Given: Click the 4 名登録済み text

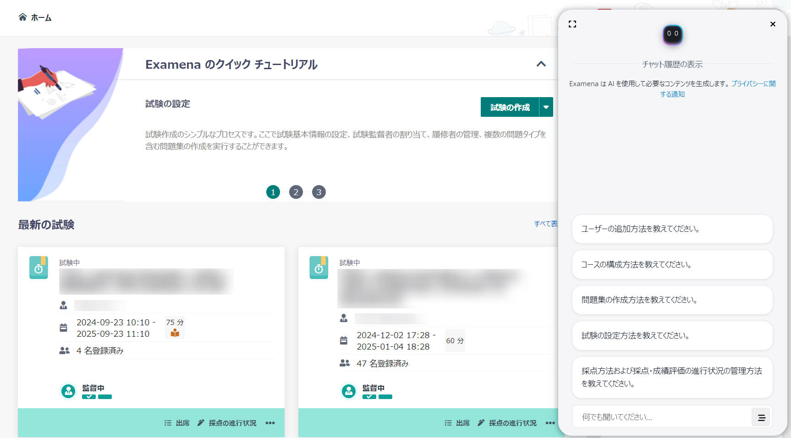Looking at the screenshot, I should 100,350.
